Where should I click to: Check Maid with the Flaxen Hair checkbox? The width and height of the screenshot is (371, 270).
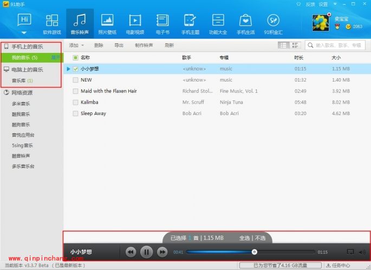pos(75,91)
